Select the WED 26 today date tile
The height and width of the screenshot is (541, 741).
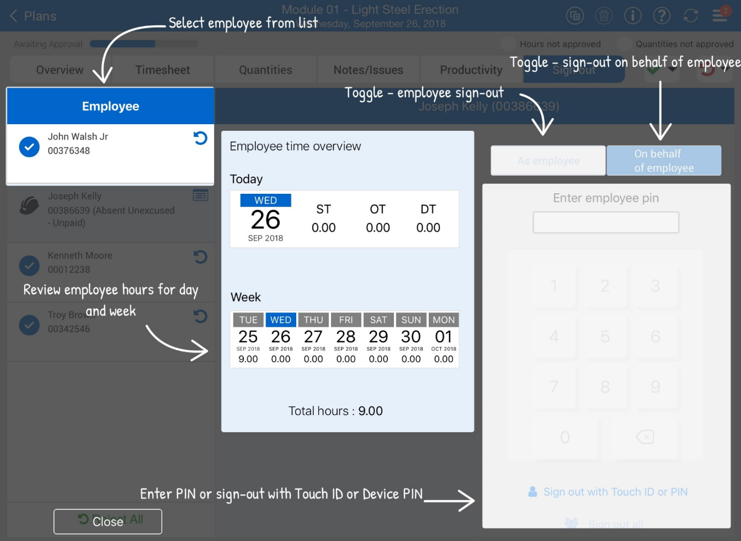[x=265, y=219]
